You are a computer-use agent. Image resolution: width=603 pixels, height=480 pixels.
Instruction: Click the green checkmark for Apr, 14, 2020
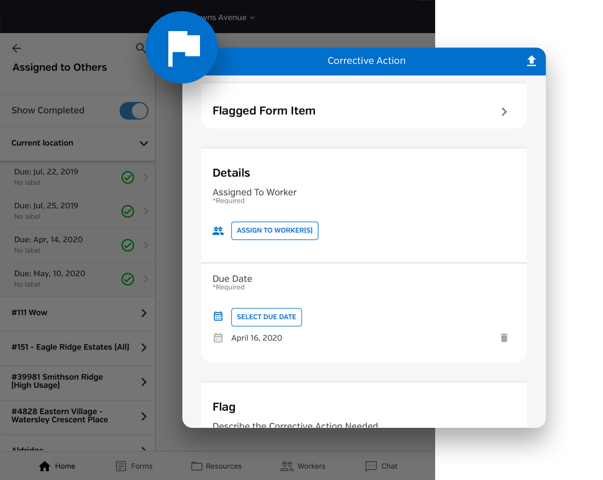(x=128, y=245)
